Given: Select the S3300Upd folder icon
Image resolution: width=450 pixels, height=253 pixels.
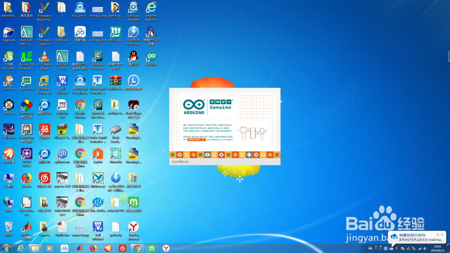Looking at the screenshot, I should coord(62,35).
